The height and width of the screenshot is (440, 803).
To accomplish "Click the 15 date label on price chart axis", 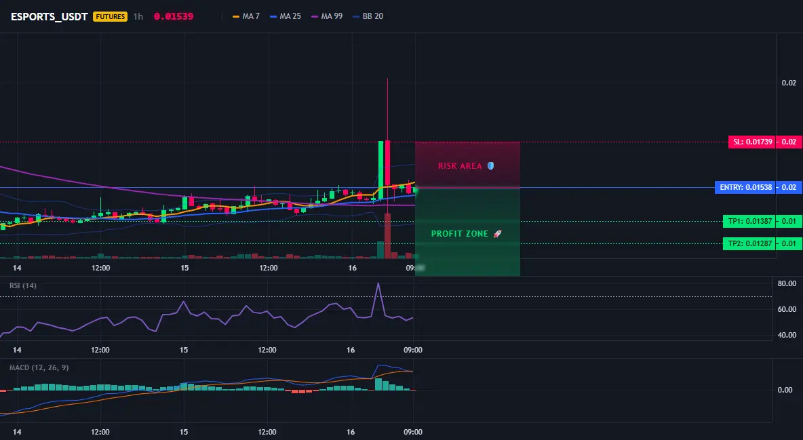I will 184,268.
